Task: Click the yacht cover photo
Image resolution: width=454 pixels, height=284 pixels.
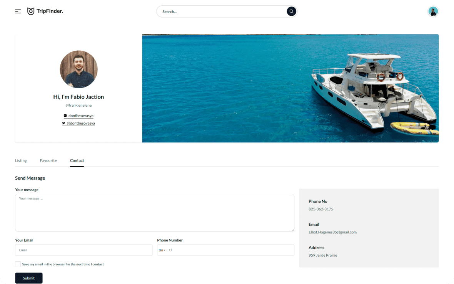Action: 290,88
